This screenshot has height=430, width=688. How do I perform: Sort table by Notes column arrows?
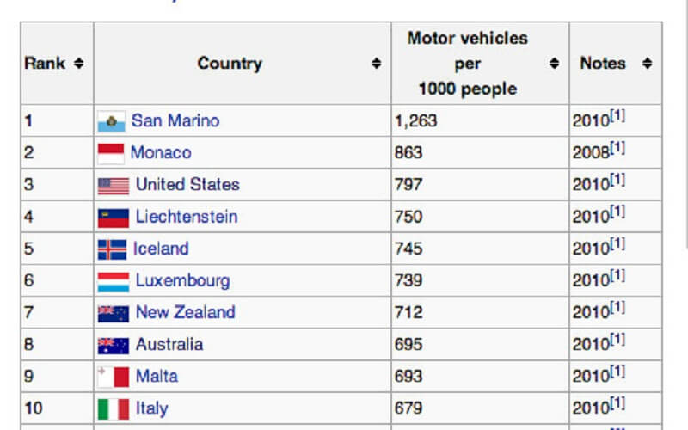(648, 63)
